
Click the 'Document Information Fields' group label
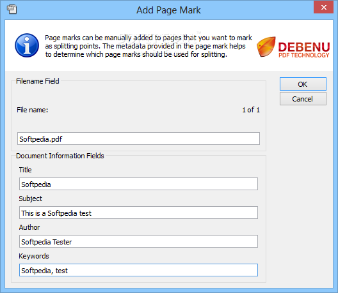tap(60, 156)
